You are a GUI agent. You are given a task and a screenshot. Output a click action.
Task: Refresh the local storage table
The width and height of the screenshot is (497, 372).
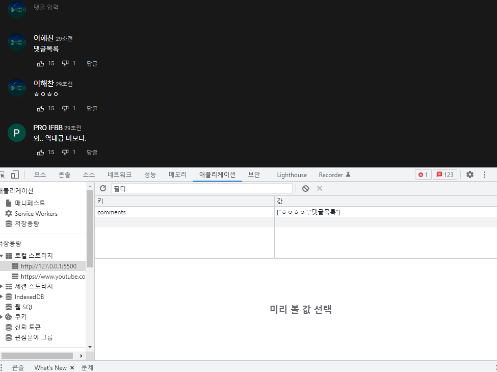point(103,188)
